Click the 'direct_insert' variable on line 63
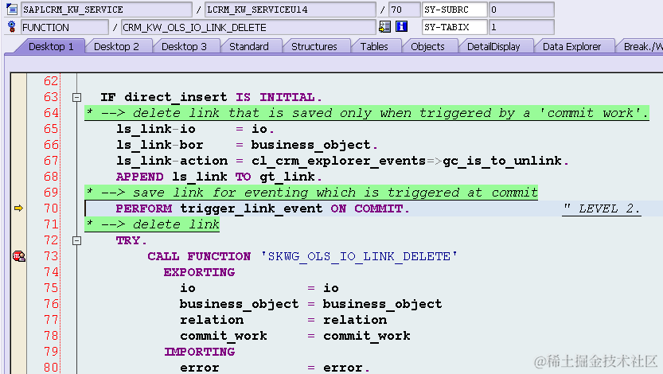The height and width of the screenshot is (374, 663). [175, 97]
